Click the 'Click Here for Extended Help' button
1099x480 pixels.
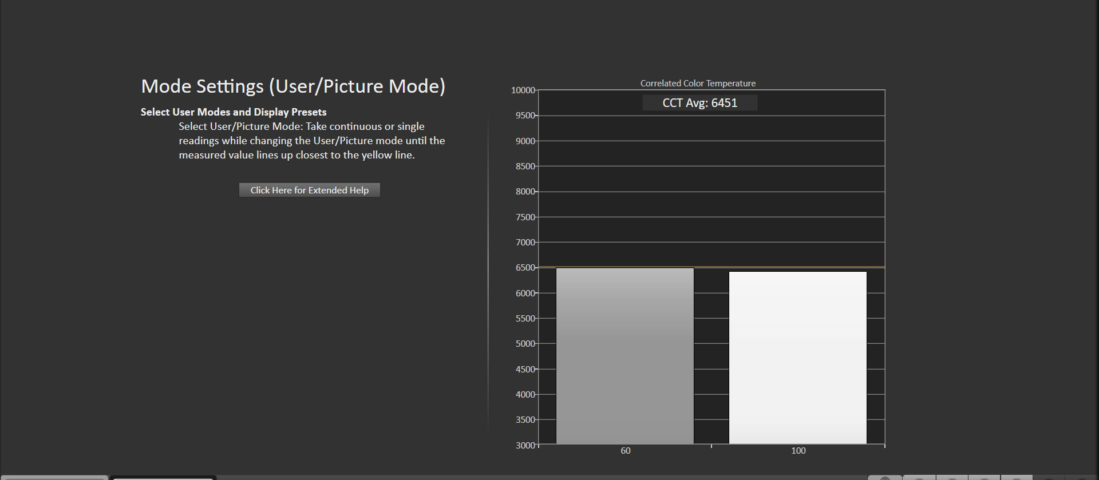(x=309, y=190)
